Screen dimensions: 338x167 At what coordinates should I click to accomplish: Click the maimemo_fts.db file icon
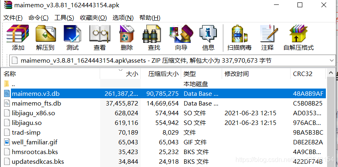(7, 104)
